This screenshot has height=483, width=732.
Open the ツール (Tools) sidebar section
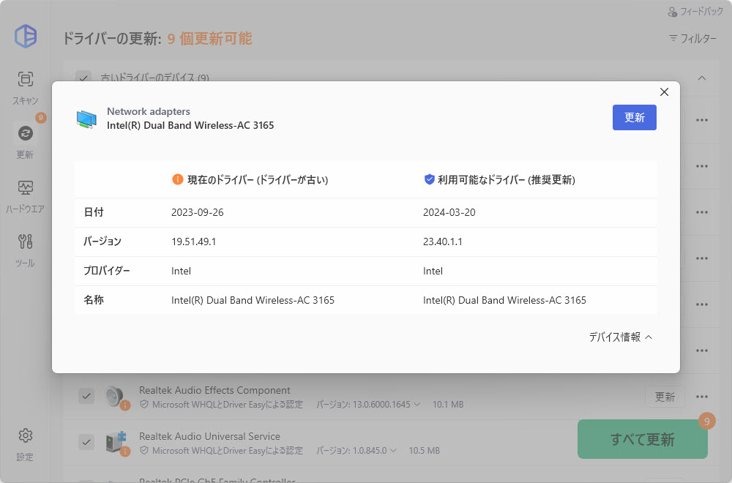25,250
